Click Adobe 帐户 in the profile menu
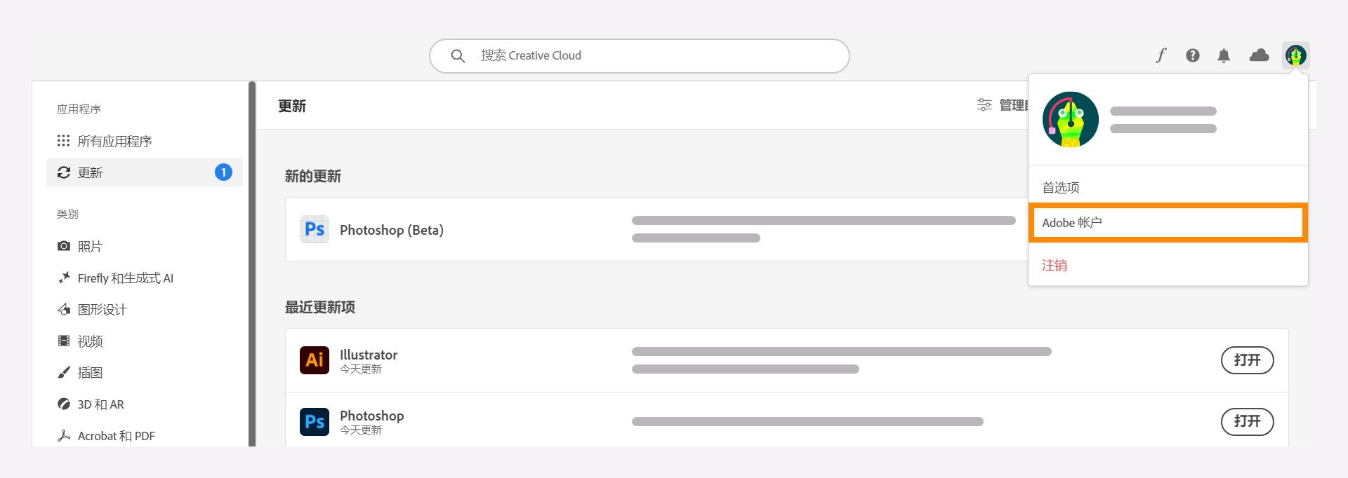Image resolution: width=1348 pixels, height=478 pixels. (1073, 222)
